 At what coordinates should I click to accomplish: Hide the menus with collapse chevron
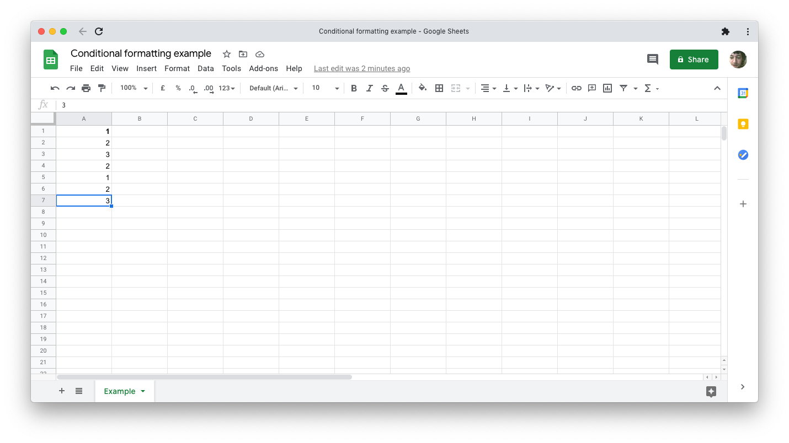(717, 88)
